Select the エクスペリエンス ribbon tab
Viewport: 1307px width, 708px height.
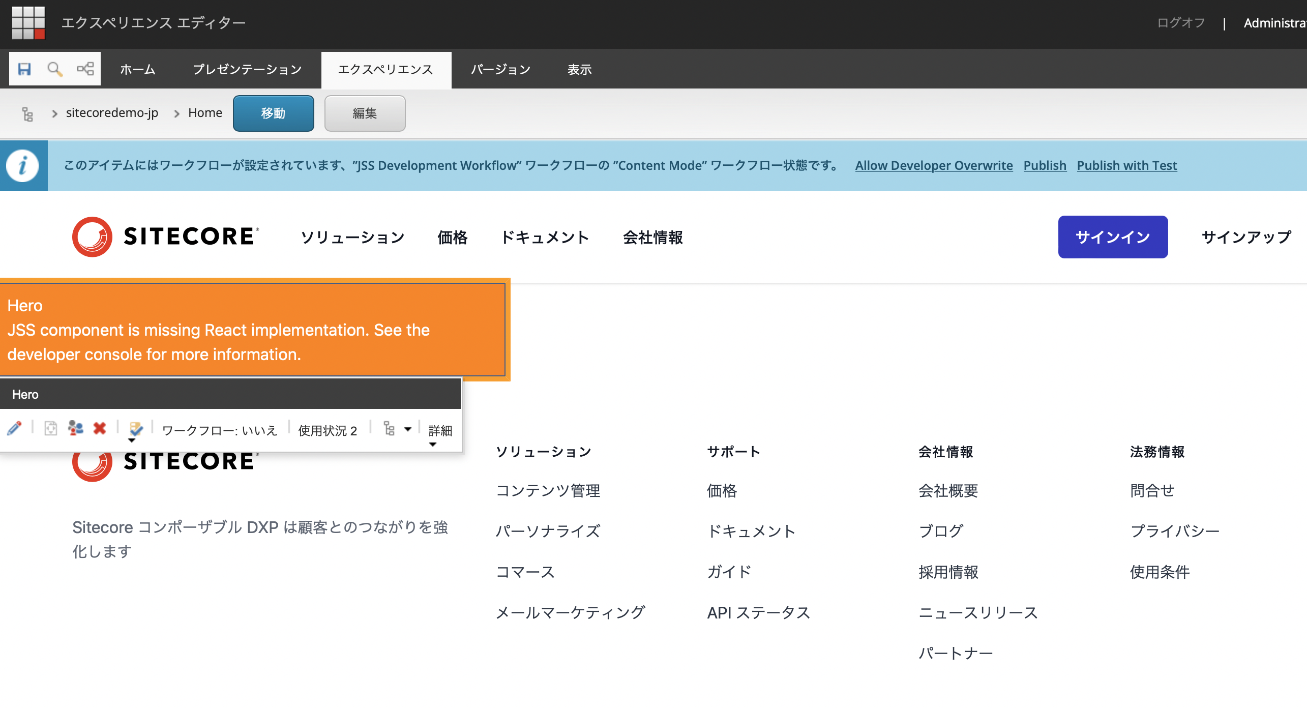pos(386,70)
